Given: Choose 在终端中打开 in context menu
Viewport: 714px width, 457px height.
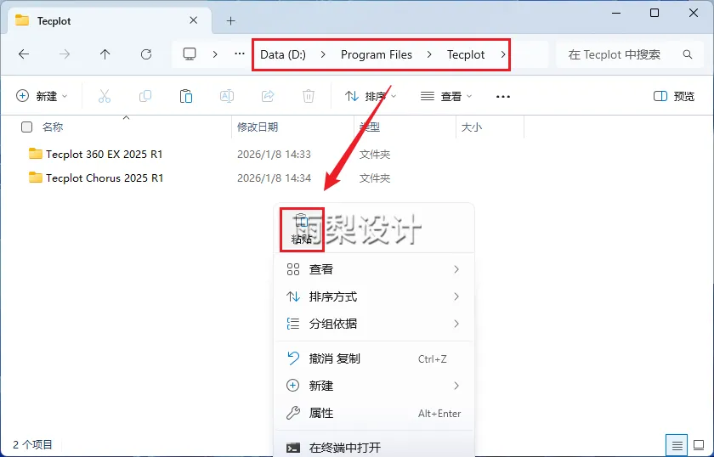Looking at the screenshot, I should [373, 448].
